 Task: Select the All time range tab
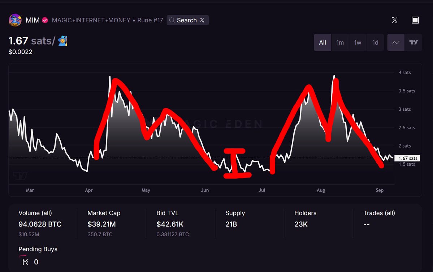[x=322, y=43]
